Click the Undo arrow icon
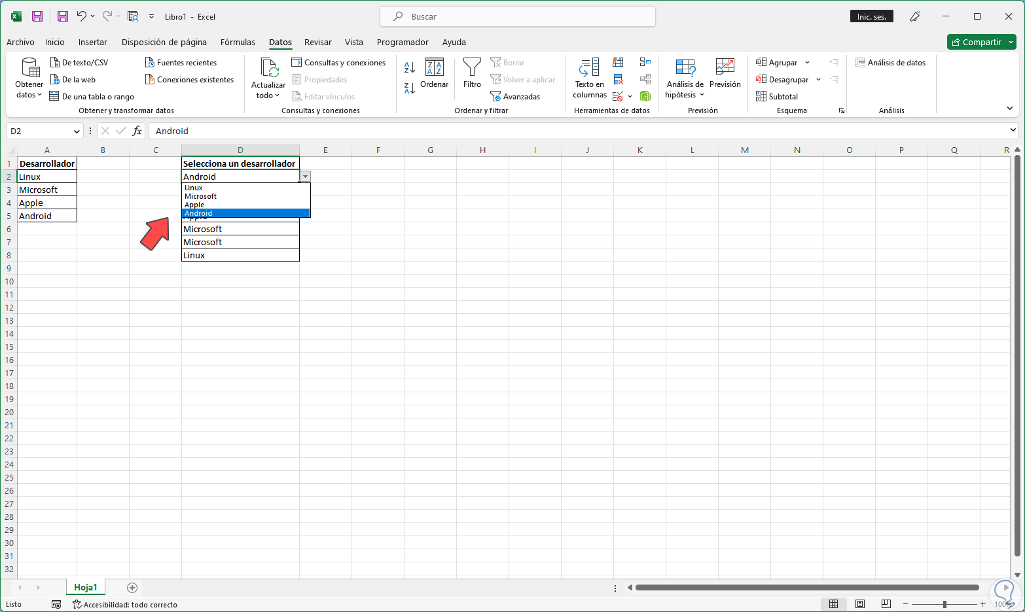Screen dimensions: 1025x612 (x=82, y=16)
